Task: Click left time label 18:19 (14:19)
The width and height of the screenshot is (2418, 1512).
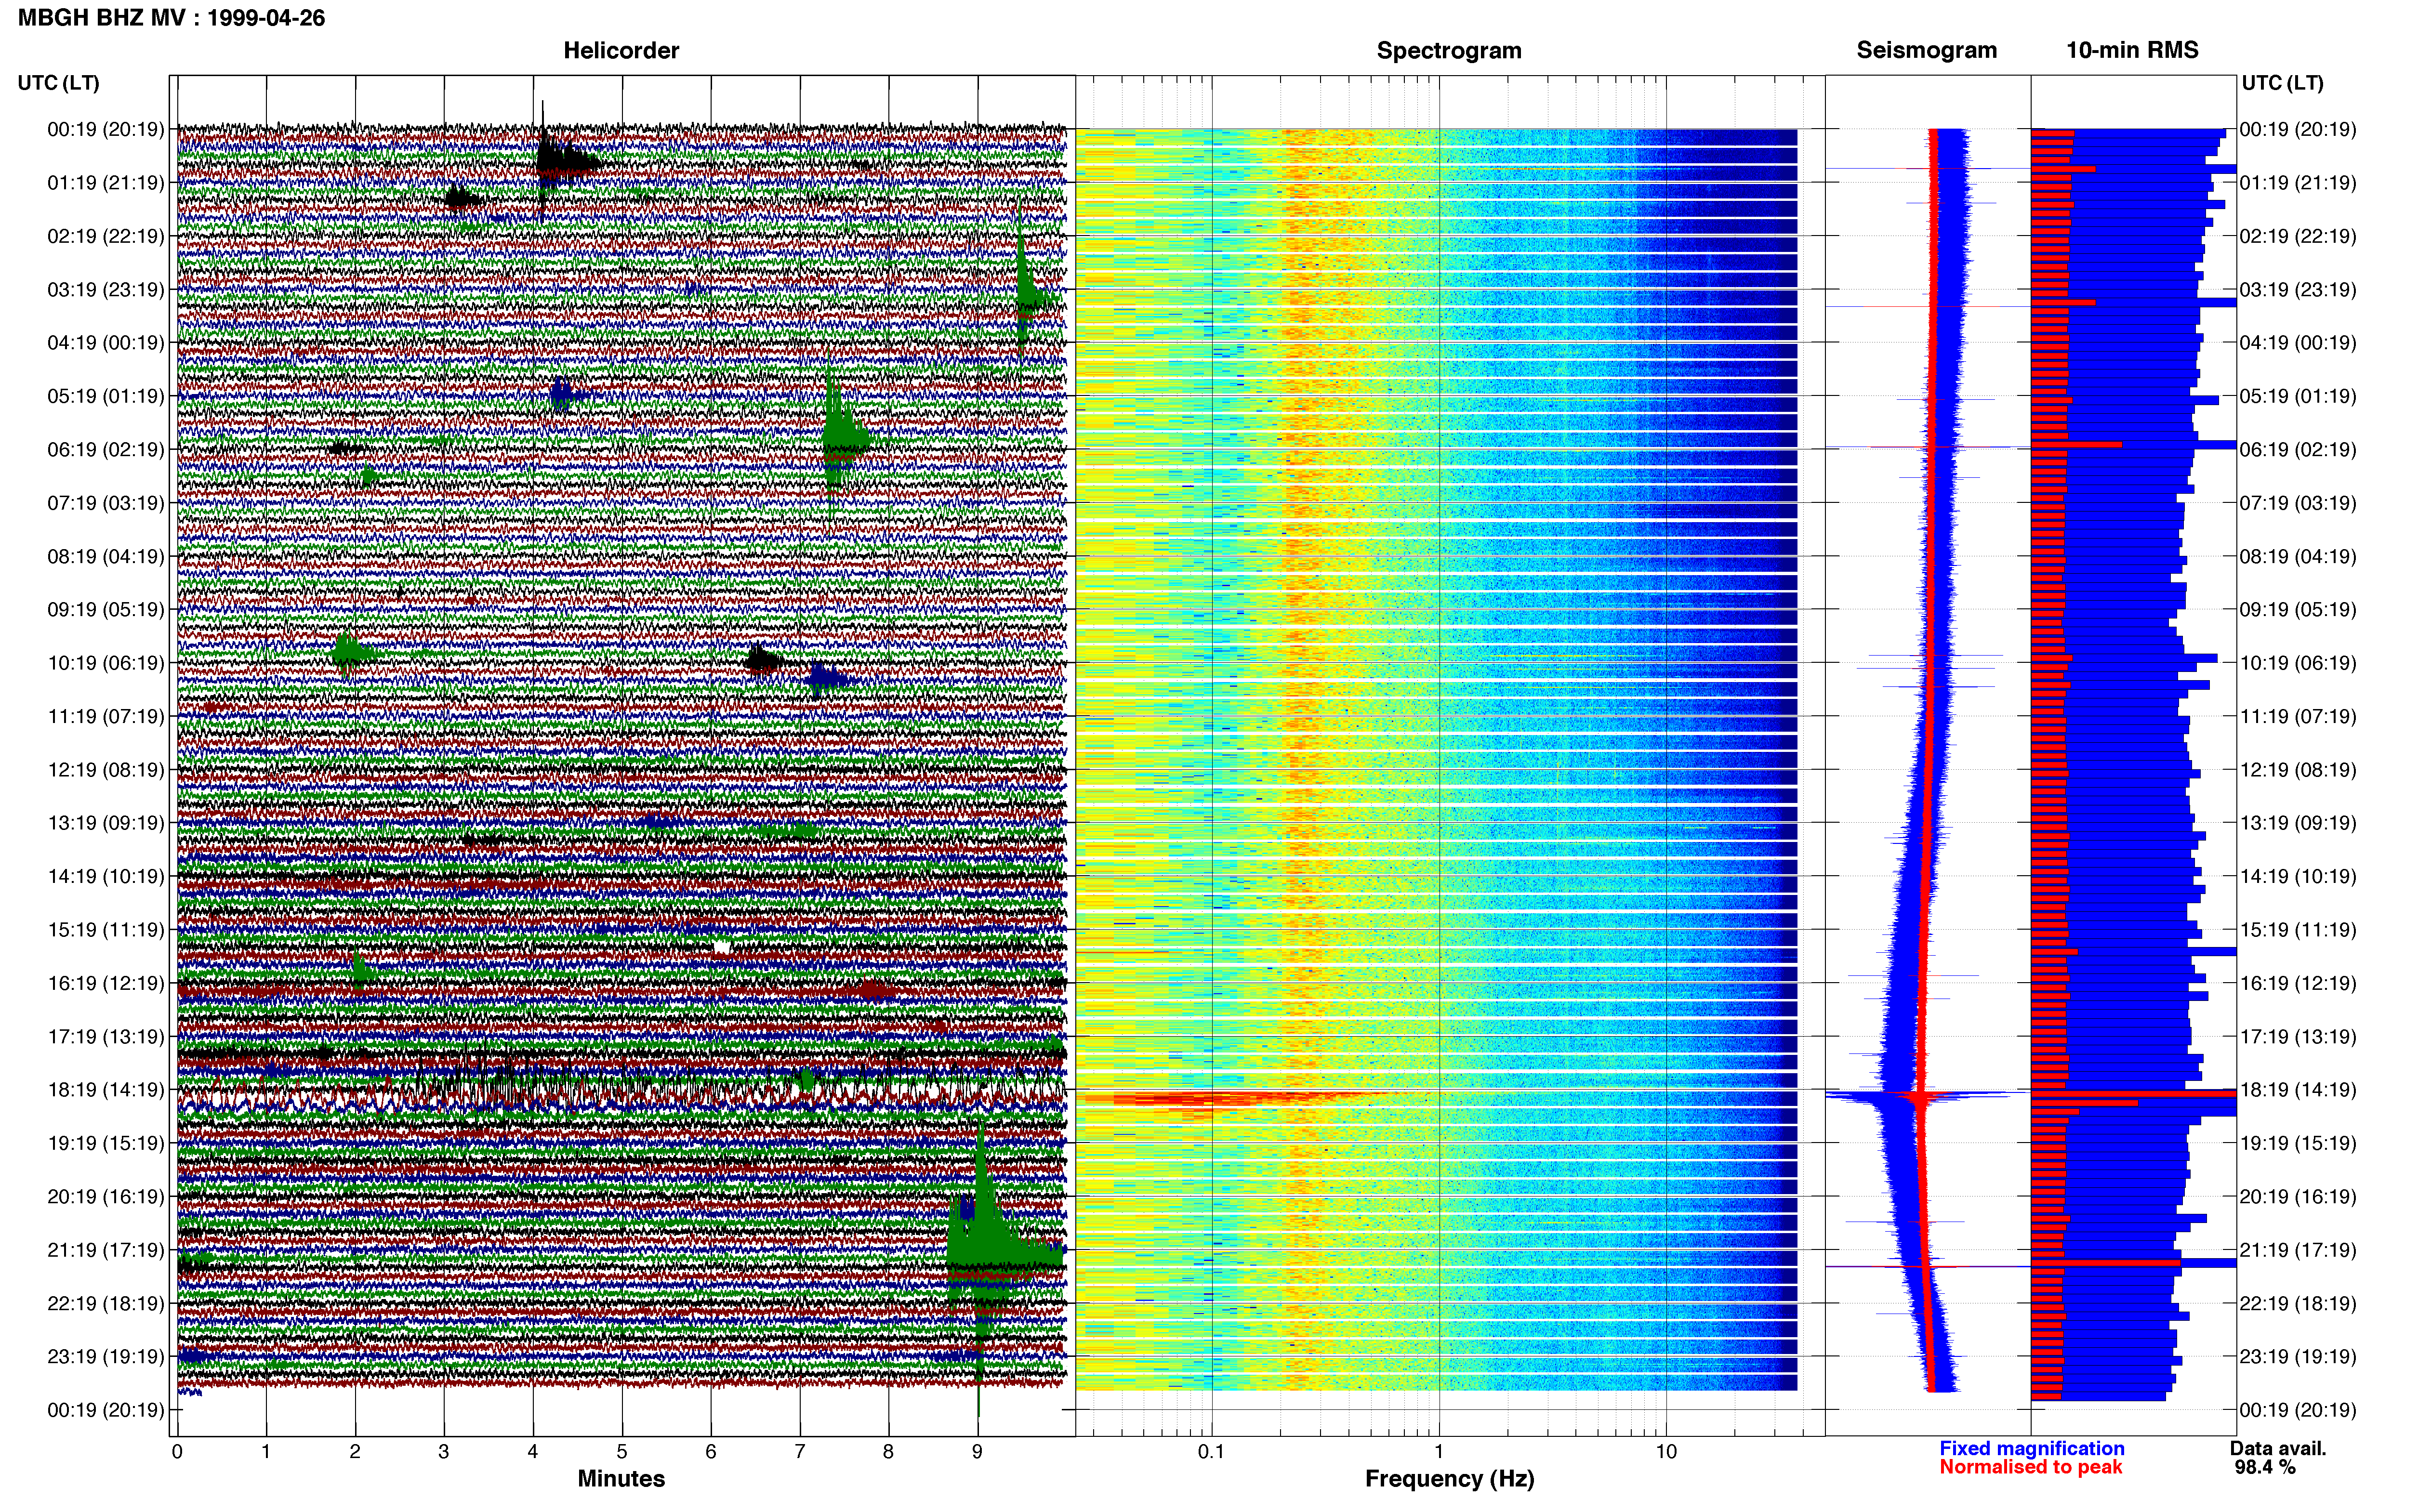Action: point(105,1089)
